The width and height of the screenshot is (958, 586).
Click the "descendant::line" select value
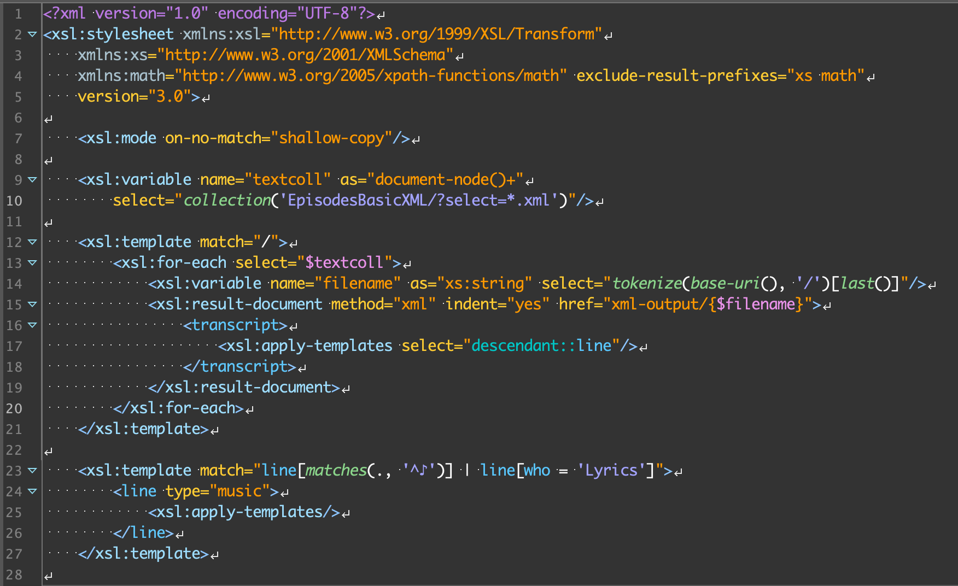tap(541, 346)
